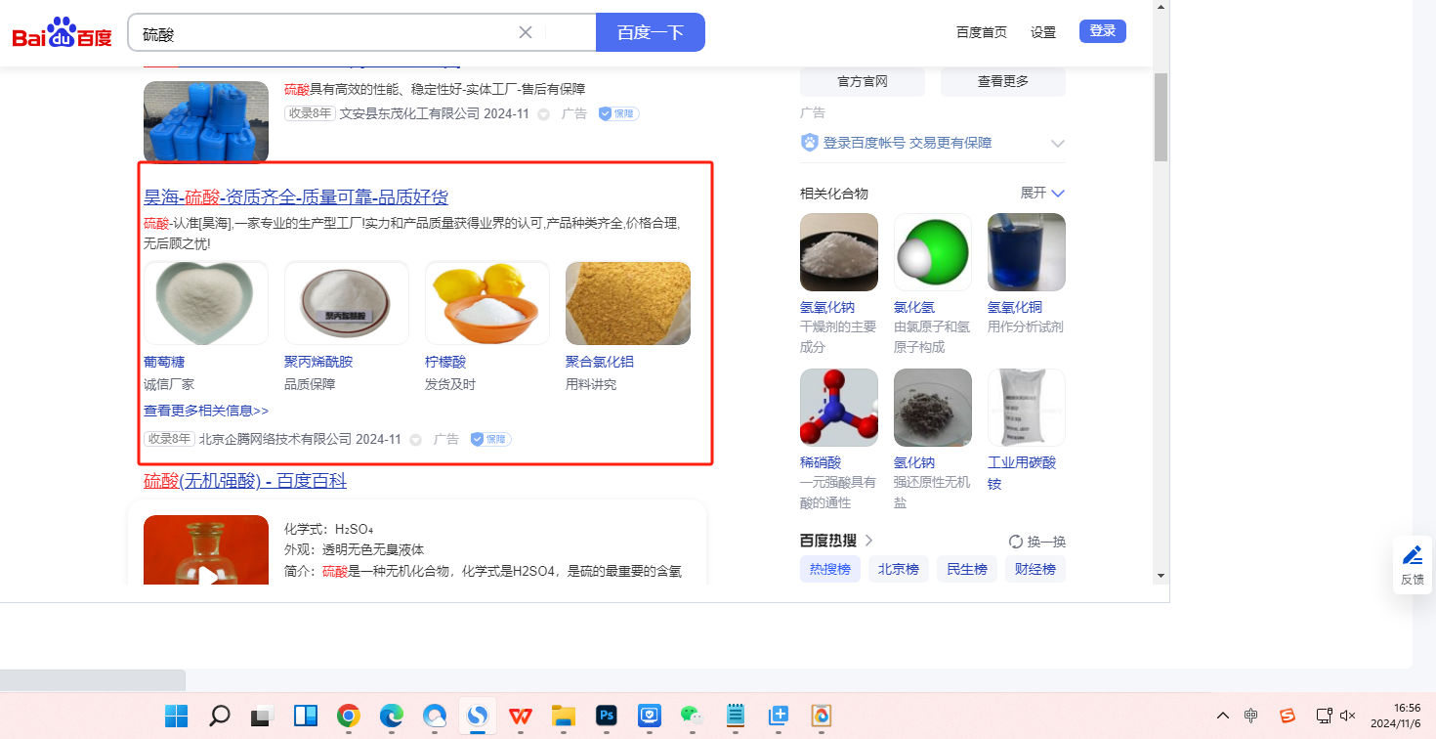The width and height of the screenshot is (1436, 739).
Task: Click the 查看更多 button
Action: click(1003, 81)
